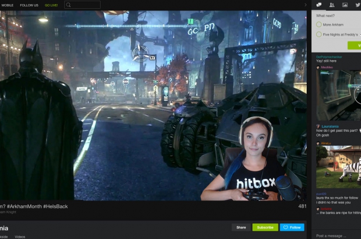Click the search magnifier icon

pos(68,5)
